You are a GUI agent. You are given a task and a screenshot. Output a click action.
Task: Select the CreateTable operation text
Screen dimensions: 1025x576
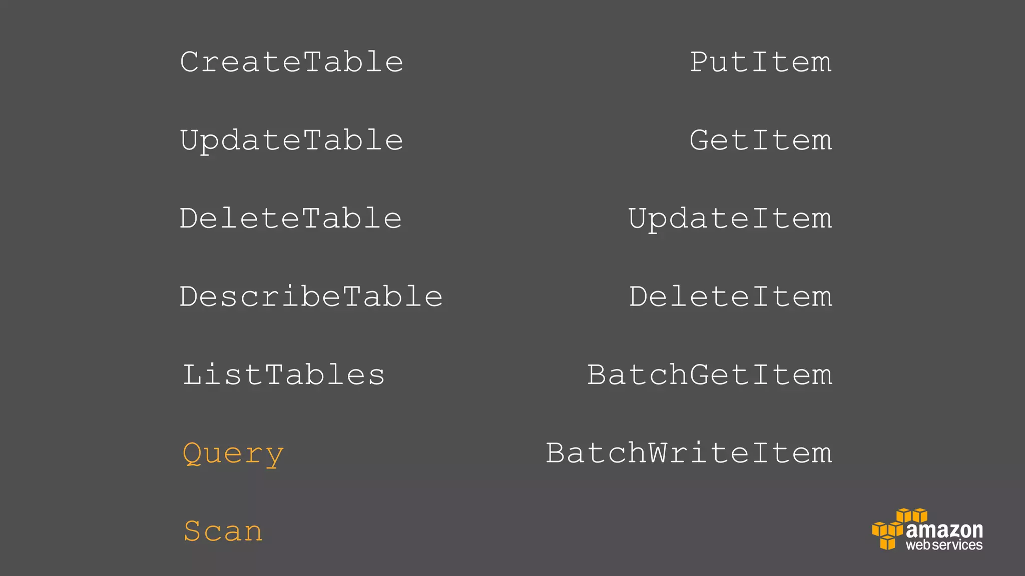pos(291,62)
